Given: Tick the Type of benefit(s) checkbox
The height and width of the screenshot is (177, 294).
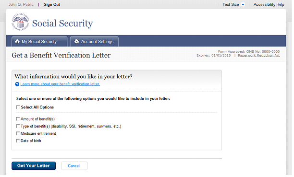Looking at the screenshot, I should 18,126.
